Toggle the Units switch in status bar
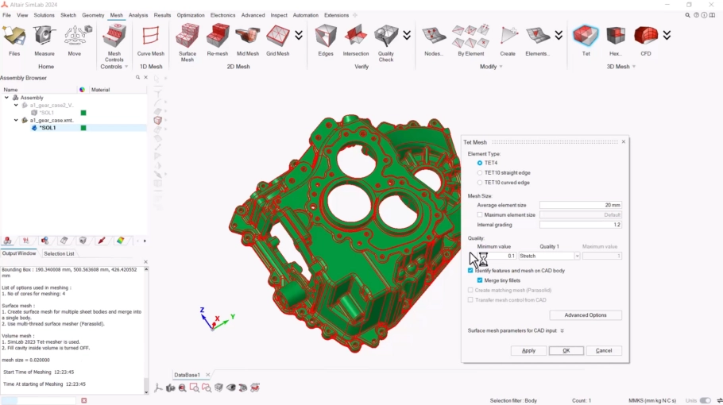The width and height of the screenshot is (723, 405). [x=705, y=400]
